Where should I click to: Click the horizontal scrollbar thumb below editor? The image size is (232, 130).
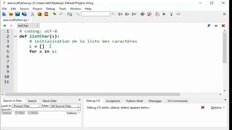click(92, 94)
